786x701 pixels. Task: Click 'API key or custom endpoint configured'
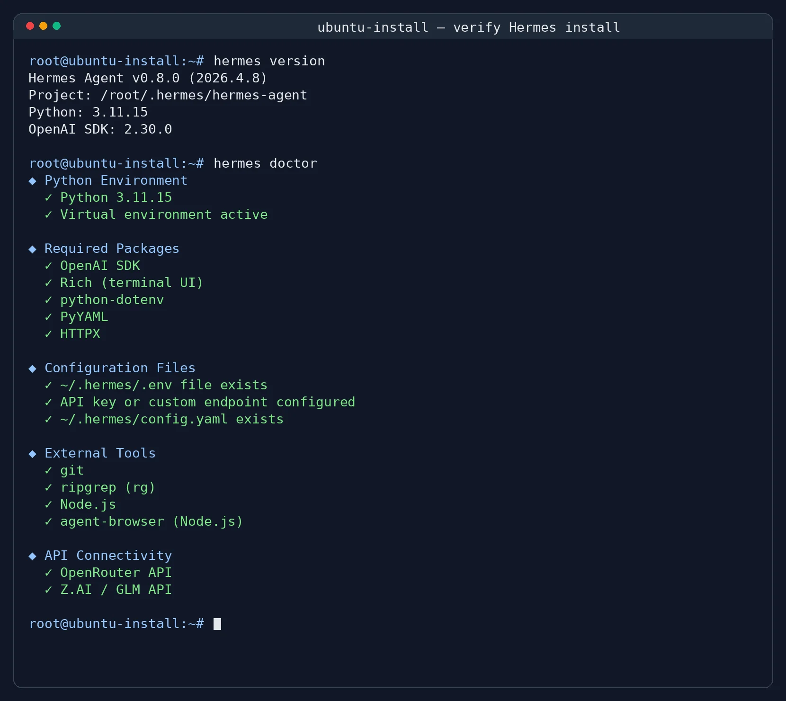(x=207, y=402)
